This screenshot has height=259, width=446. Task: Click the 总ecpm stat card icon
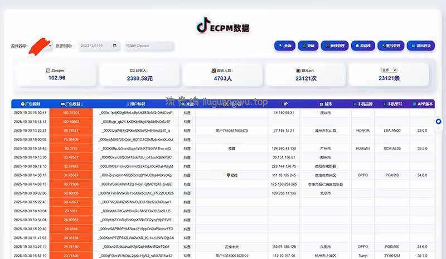(48, 71)
